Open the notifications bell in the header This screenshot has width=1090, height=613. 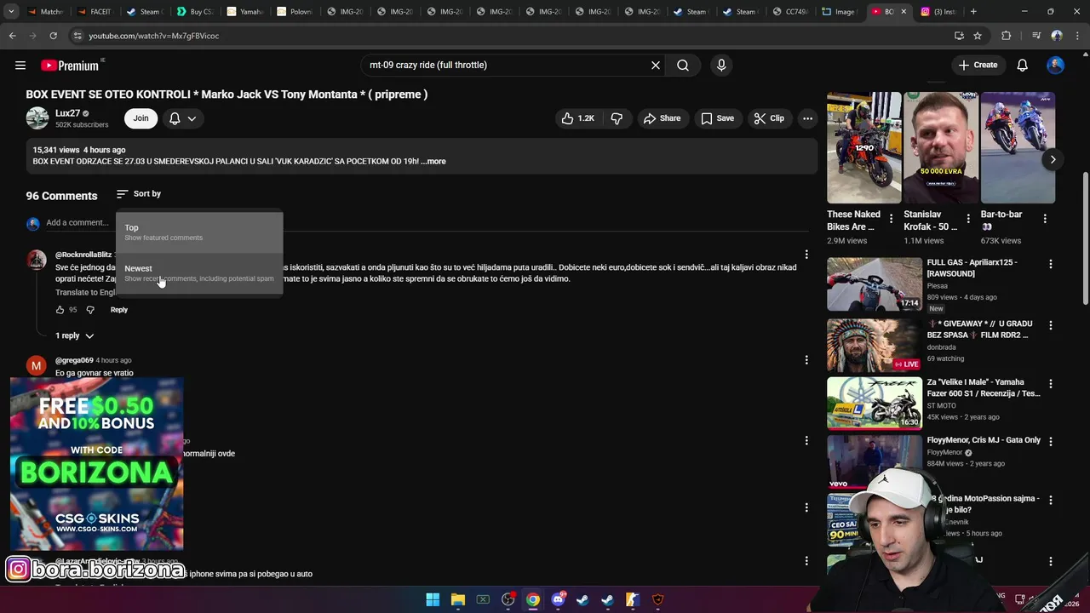coord(1023,65)
